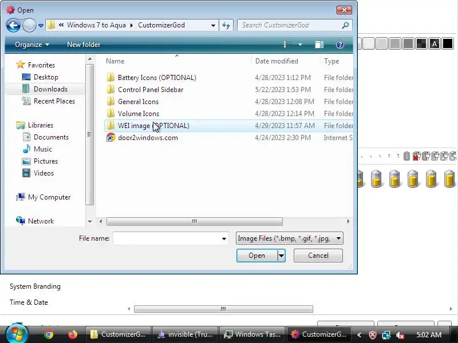Screen dimensions: 458x343
Task: Click New folder in the toolbar
Action: 84,45
